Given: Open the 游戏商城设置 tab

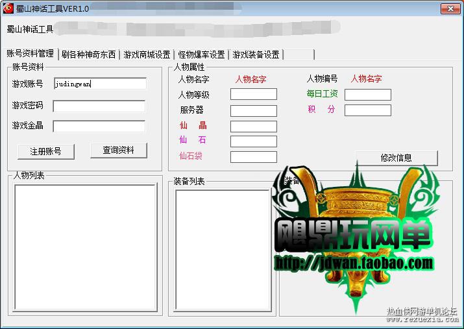Looking at the screenshot, I should click(x=147, y=55).
